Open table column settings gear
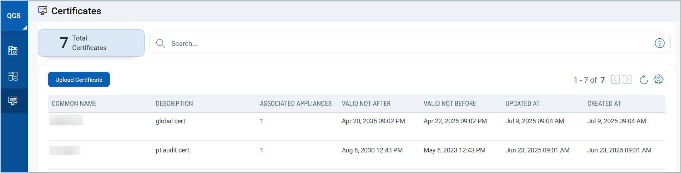681x173 pixels. (659, 80)
